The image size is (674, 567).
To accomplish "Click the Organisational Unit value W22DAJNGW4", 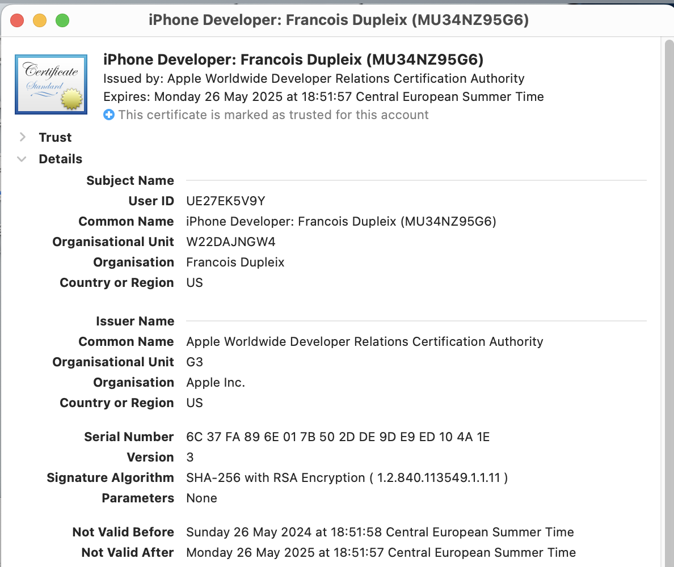I will click(230, 242).
